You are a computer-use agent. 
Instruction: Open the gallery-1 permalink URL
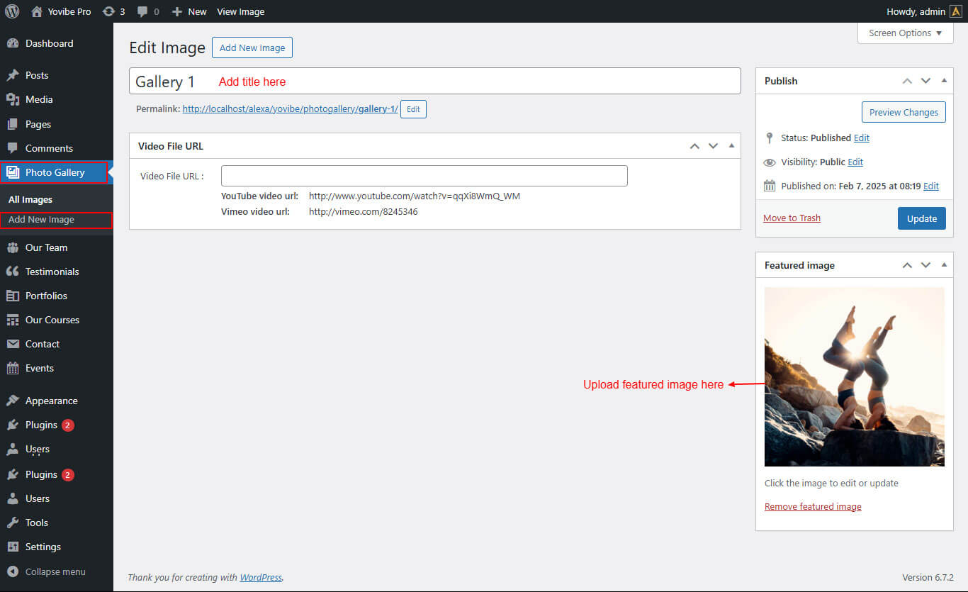(x=290, y=109)
